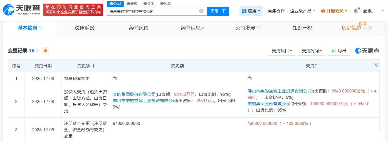Expand the 变更项目 filter dropdown
The width and height of the screenshot is (388, 142).
282,51
